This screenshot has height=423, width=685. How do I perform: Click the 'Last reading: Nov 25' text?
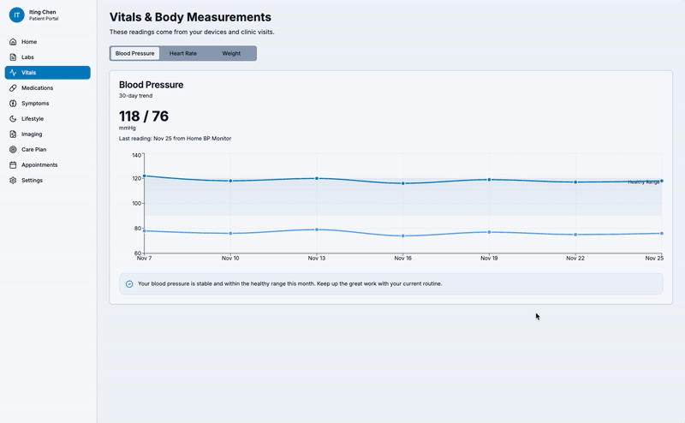pos(176,139)
